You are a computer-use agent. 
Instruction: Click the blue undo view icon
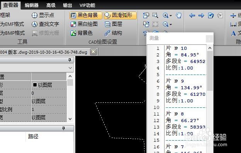click(x=211, y=15)
